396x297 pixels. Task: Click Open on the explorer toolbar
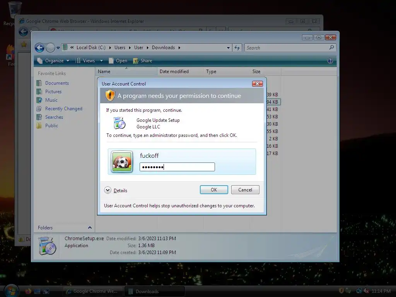point(118,61)
